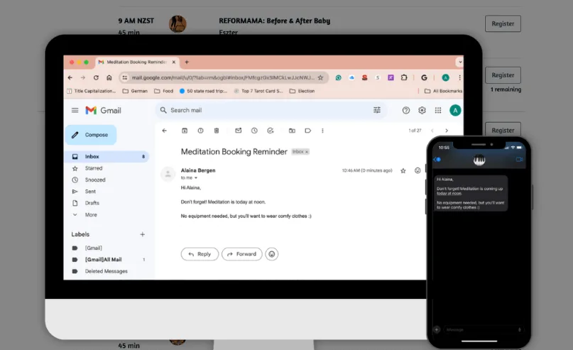This screenshot has width=573, height=350.
Task: Click the Gmail Compose button
Action: tap(90, 135)
